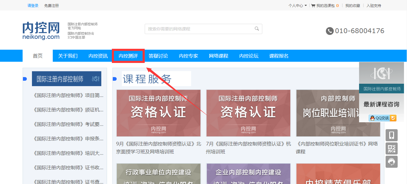Open the QR code icon
The height and width of the screenshot is (184, 407).
391,148
